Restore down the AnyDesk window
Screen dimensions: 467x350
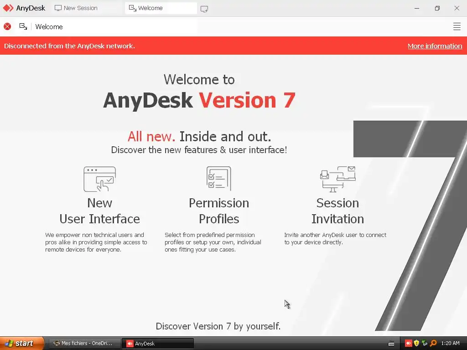(x=437, y=8)
